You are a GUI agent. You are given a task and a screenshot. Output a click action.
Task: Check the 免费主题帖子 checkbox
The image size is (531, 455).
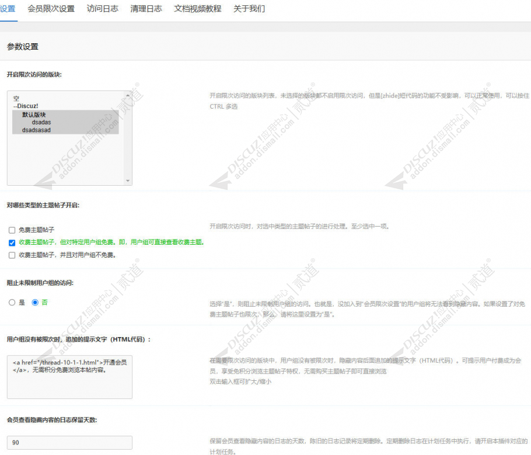(12, 230)
